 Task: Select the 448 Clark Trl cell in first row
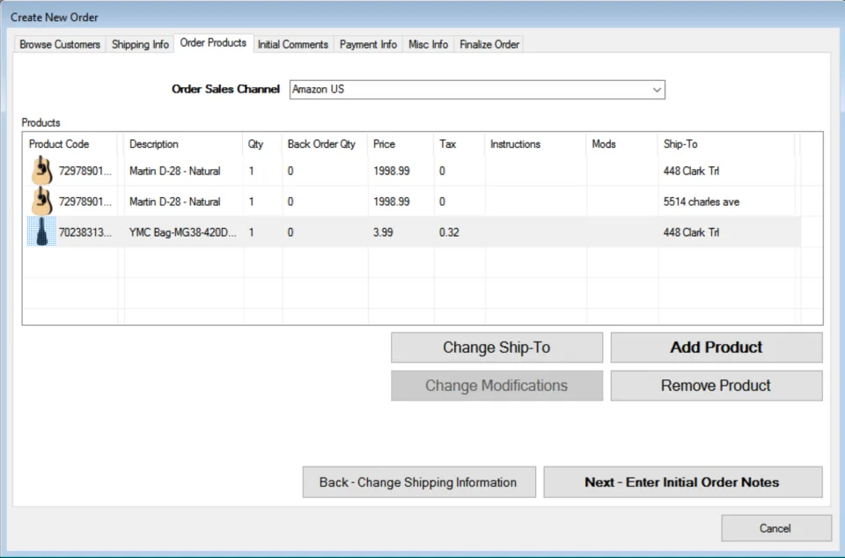691,171
